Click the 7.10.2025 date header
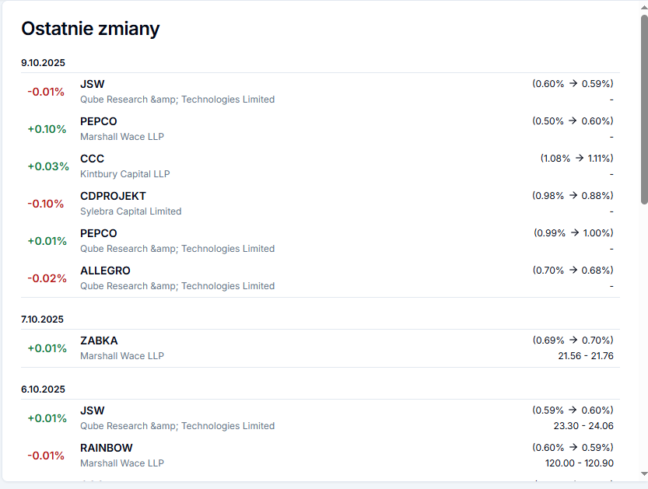Image resolution: width=648 pixels, height=489 pixels. click(x=42, y=320)
